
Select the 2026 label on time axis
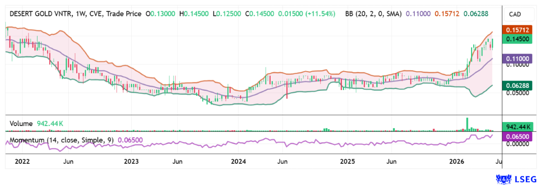(x=458, y=161)
